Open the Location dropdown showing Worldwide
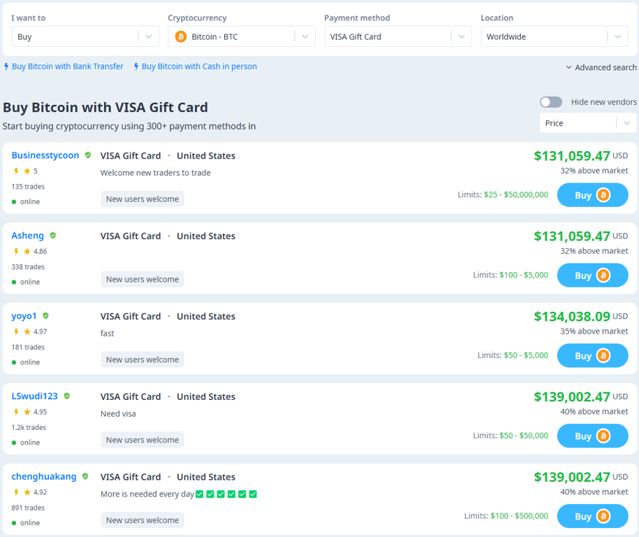This screenshot has width=639, height=537. pos(554,35)
